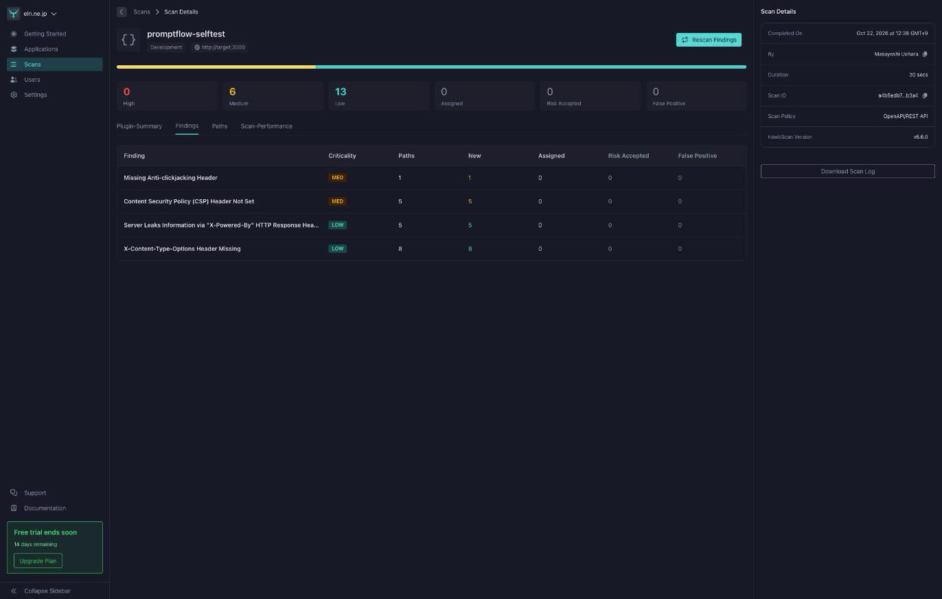This screenshot has height=599, width=942.
Task: Click the New count 8 for X-Content-Type-Options
Action: pyautogui.click(x=470, y=249)
